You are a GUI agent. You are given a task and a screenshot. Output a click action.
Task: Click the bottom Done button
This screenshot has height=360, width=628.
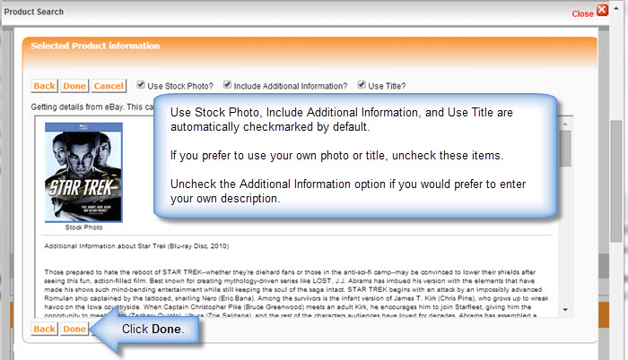coord(74,329)
